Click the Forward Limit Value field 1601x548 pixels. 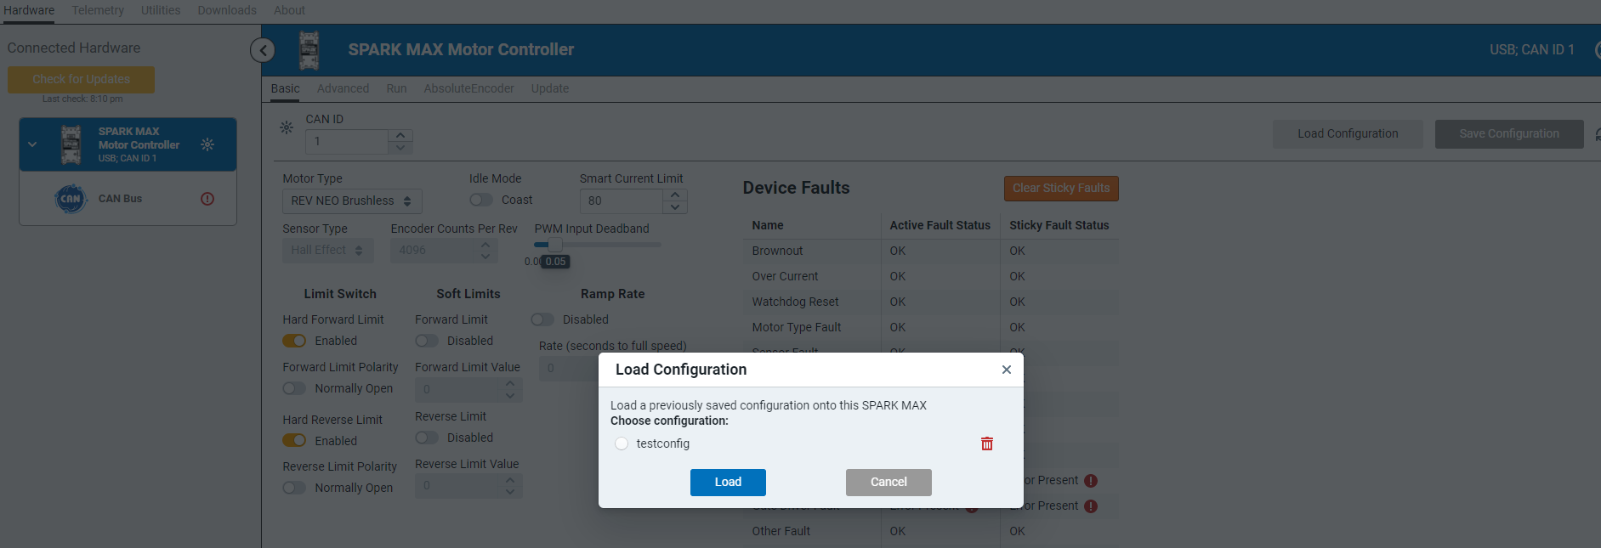[457, 389]
